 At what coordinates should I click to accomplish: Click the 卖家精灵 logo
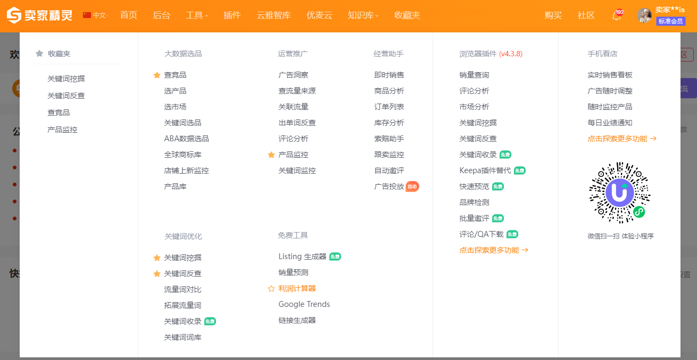[x=39, y=15]
